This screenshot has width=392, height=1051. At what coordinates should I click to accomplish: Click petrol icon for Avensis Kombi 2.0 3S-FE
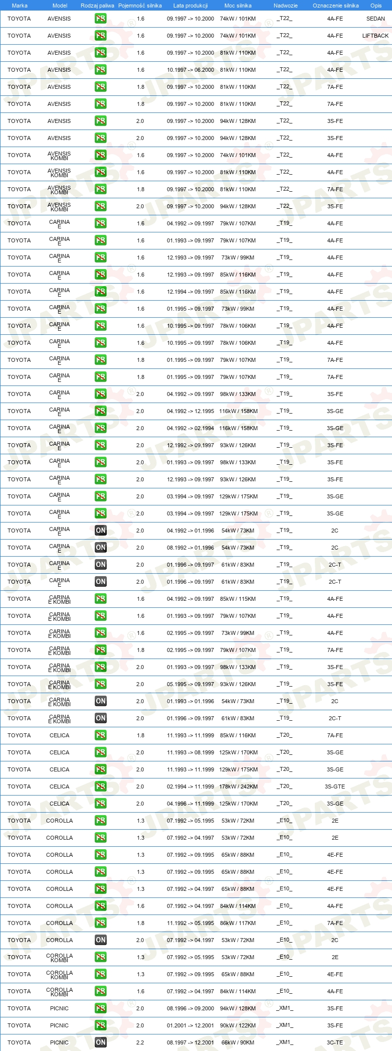coord(101,206)
